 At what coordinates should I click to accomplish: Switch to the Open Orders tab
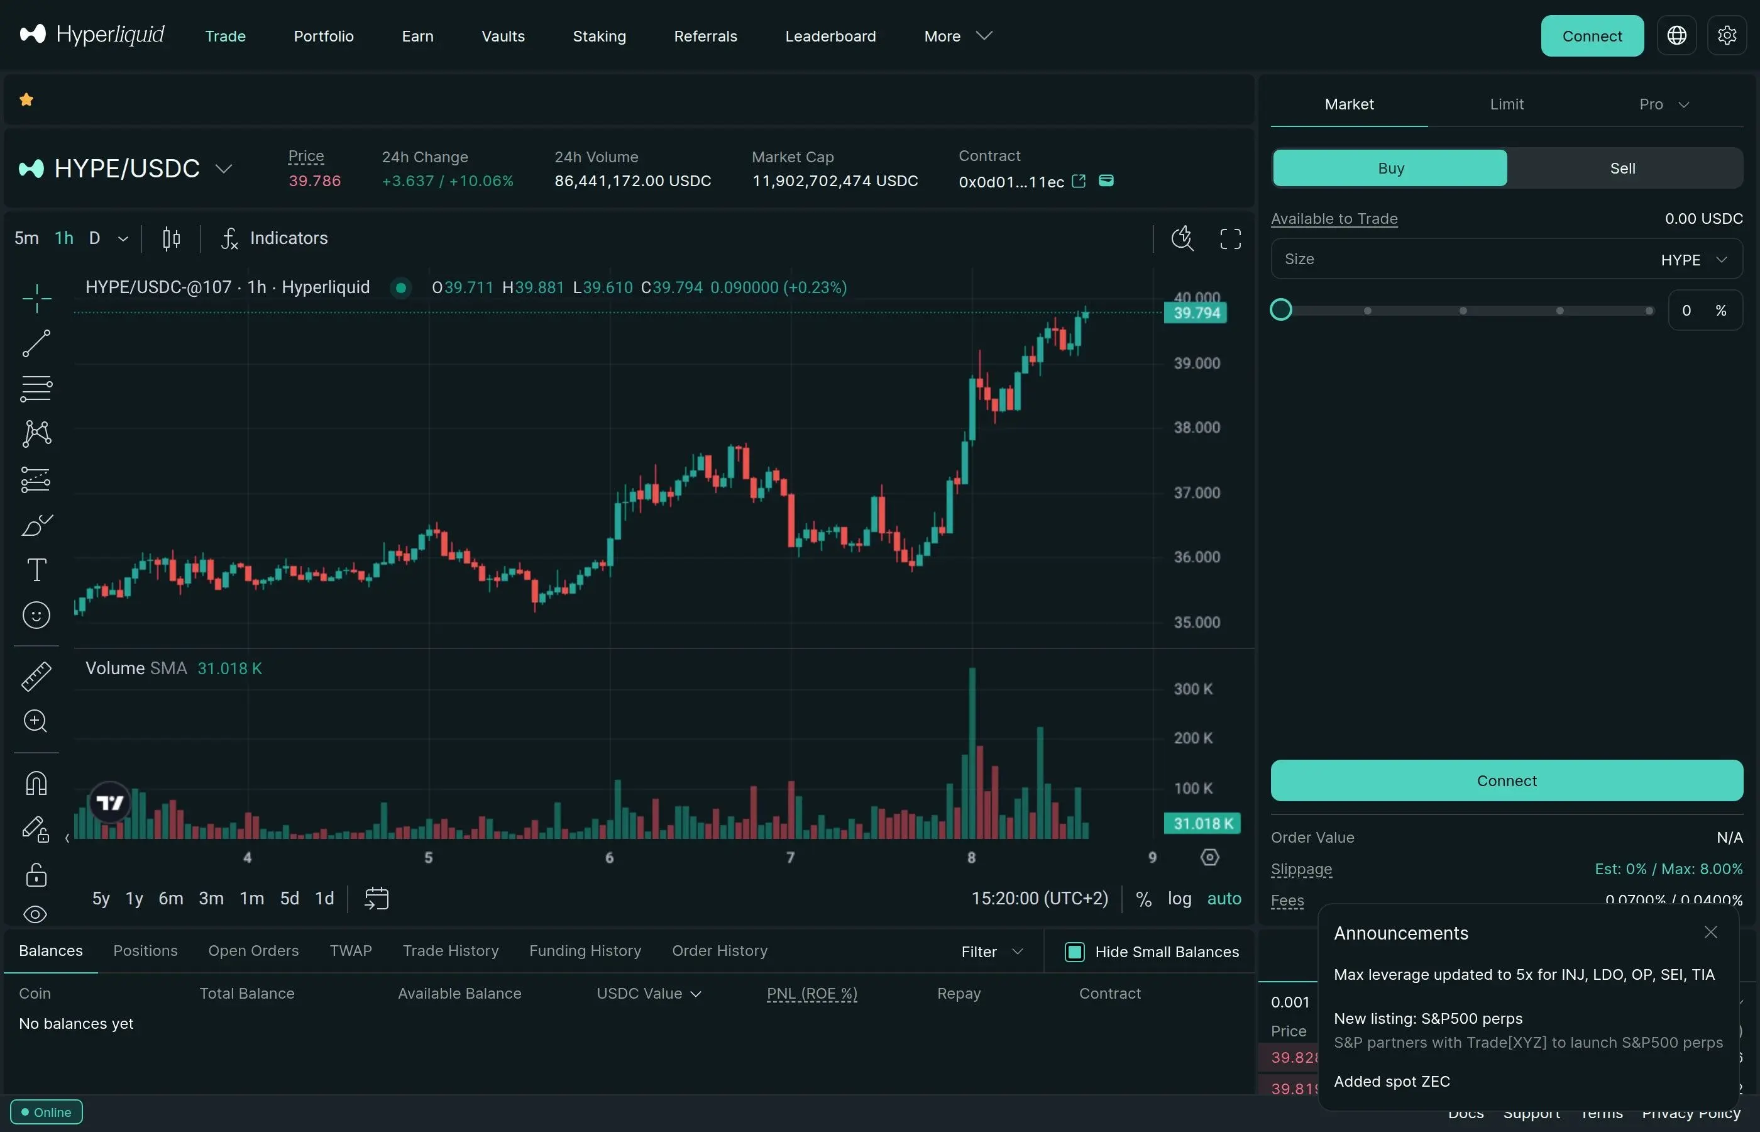[253, 950]
